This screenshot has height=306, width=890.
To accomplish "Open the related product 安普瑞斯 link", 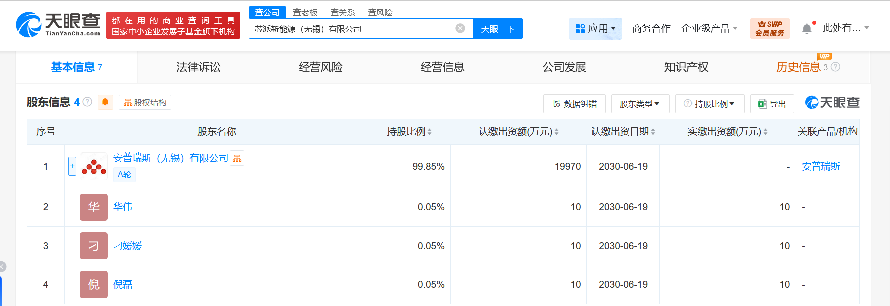I will 821,166.
